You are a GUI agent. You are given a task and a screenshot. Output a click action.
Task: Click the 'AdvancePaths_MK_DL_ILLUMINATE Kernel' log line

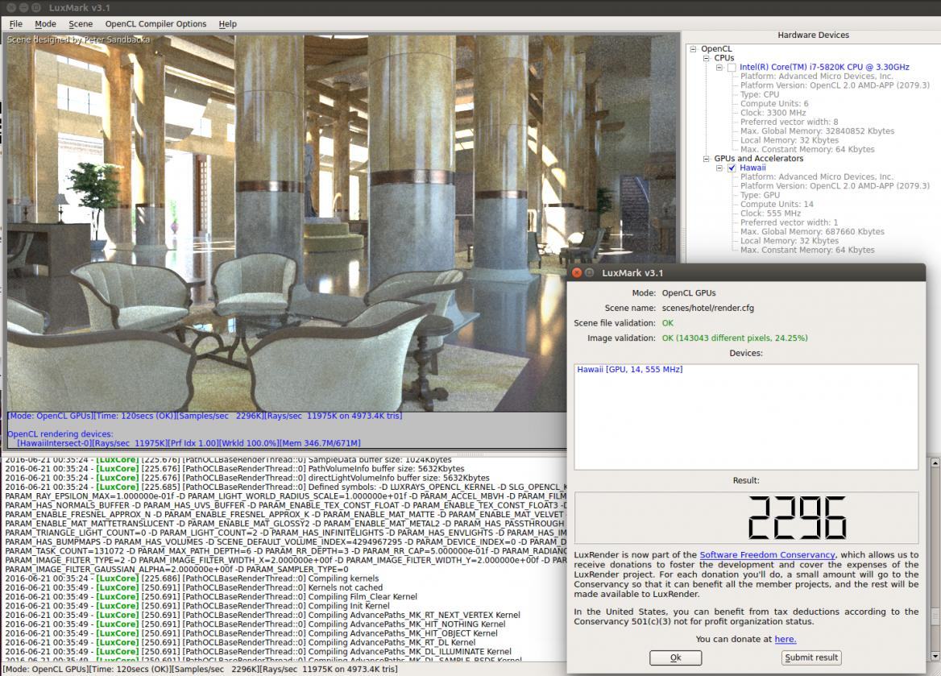(259, 651)
